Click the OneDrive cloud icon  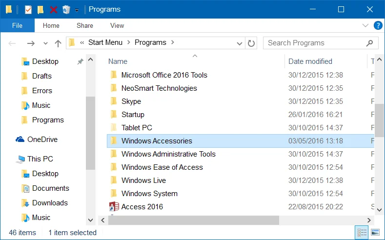click(20, 140)
